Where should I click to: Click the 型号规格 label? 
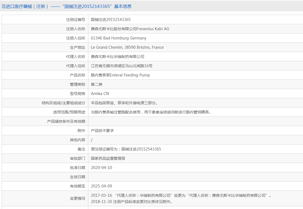[77, 94]
